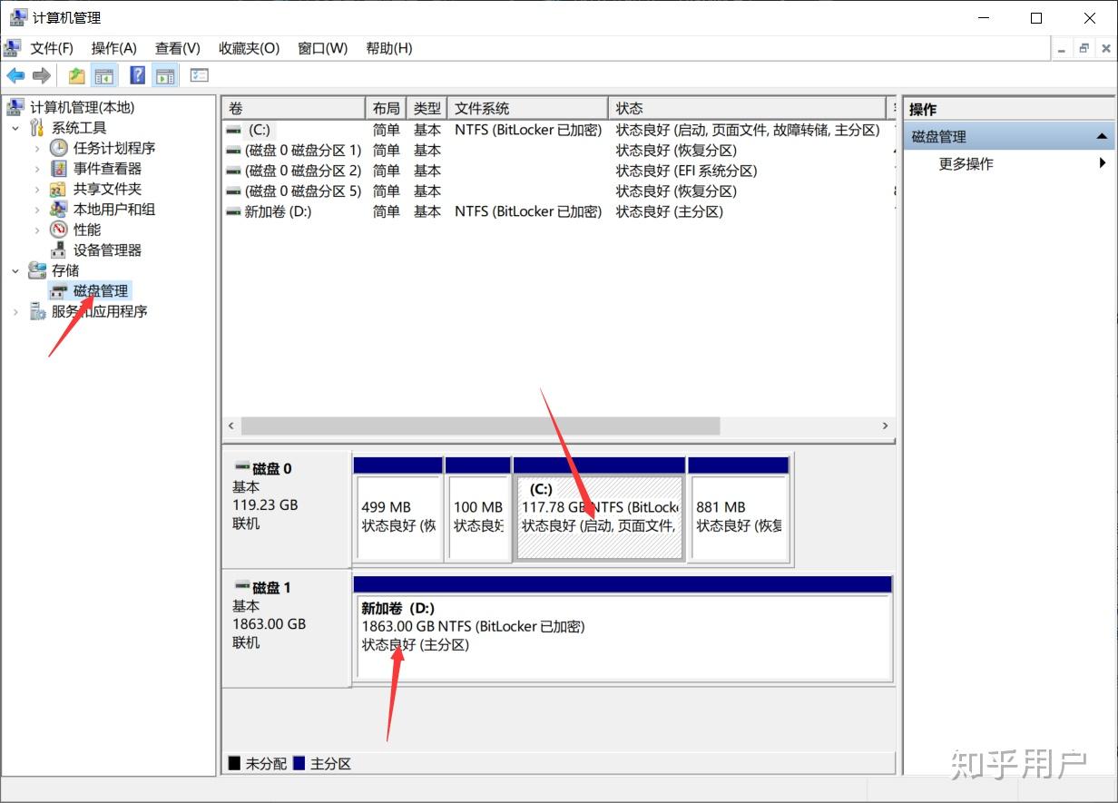The width and height of the screenshot is (1118, 803).
Task: Collapse the 系统工具 tree node
Action: (x=15, y=128)
